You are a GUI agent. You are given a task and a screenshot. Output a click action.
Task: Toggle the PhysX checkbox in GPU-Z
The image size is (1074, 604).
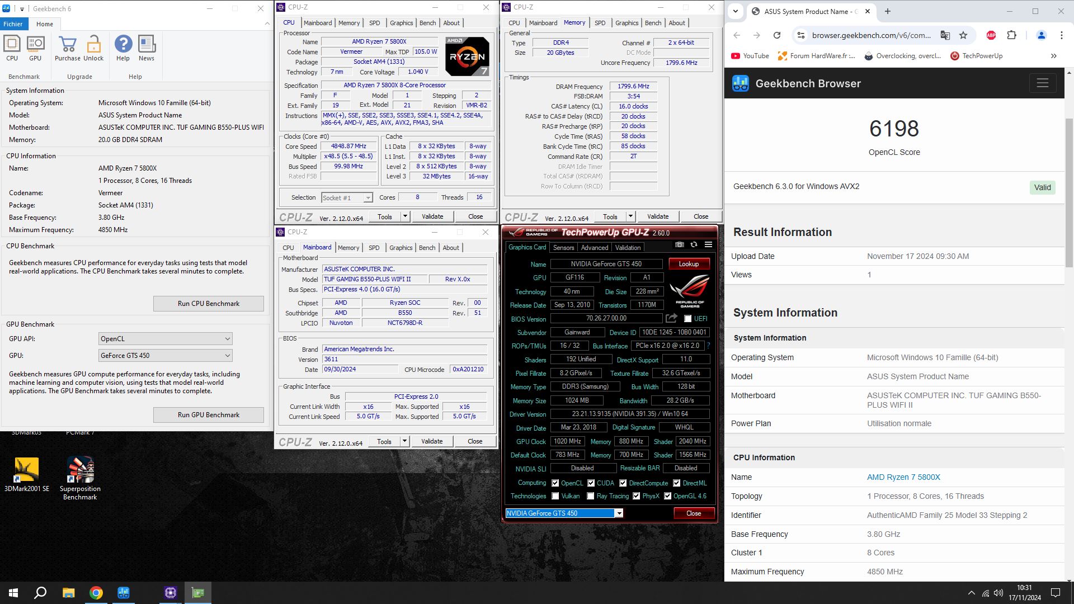click(x=636, y=496)
